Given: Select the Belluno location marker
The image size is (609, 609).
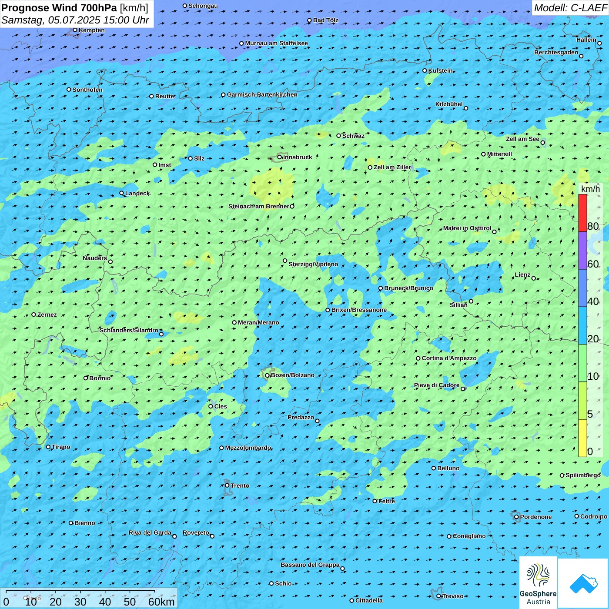Looking at the screenshot, I should (434, 468).
